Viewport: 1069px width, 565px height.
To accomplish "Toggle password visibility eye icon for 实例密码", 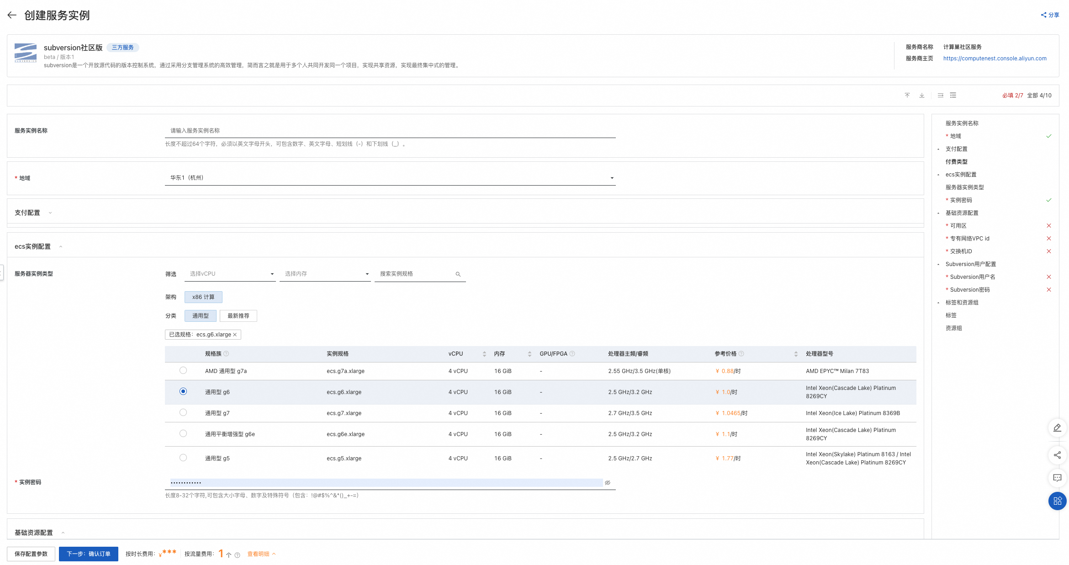I will tap(608, 483).
